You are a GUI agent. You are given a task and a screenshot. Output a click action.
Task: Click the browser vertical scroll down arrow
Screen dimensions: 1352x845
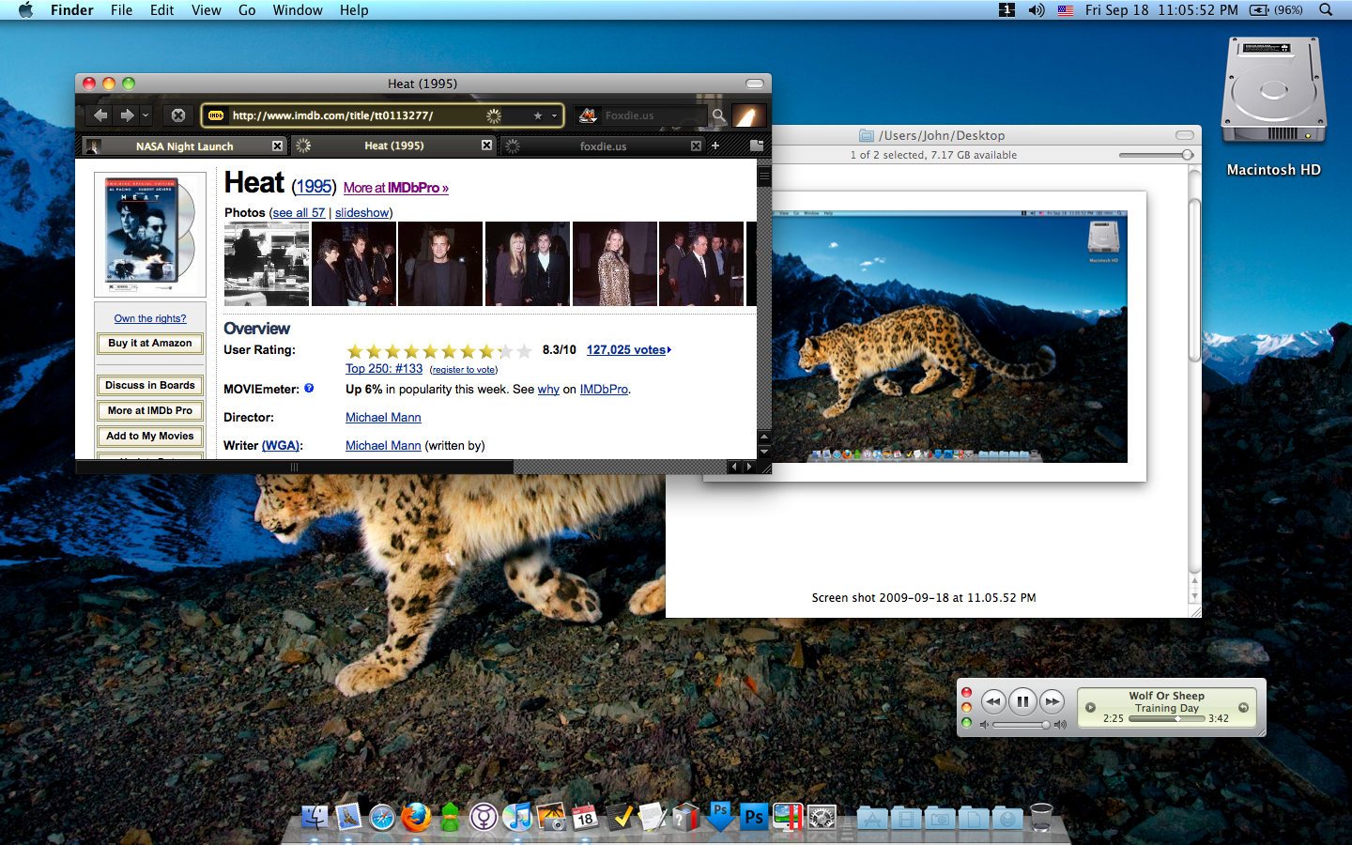764,452
